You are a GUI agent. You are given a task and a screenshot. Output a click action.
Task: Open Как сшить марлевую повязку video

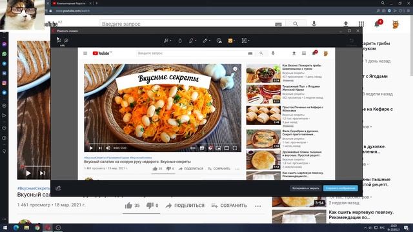coord(361,215)
